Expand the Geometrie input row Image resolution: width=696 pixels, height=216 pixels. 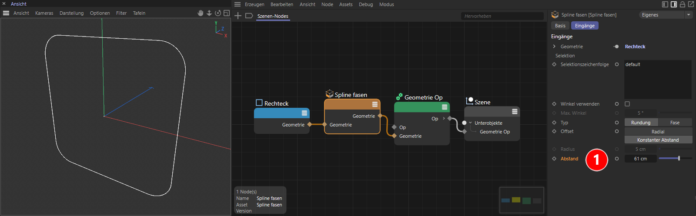[554, 47]
